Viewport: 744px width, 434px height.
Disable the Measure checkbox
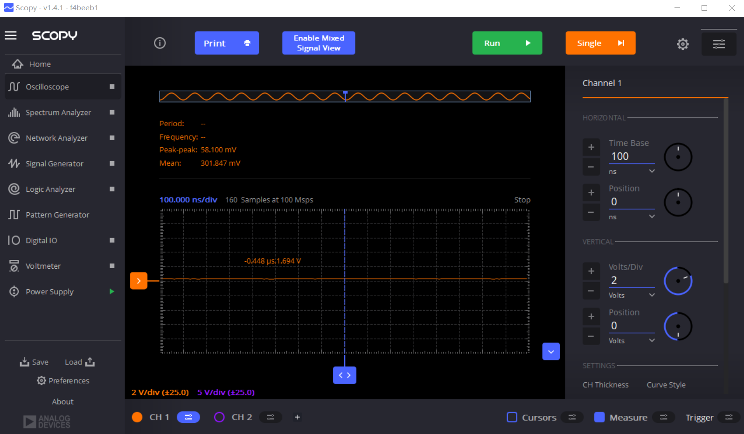coord(600,417)
